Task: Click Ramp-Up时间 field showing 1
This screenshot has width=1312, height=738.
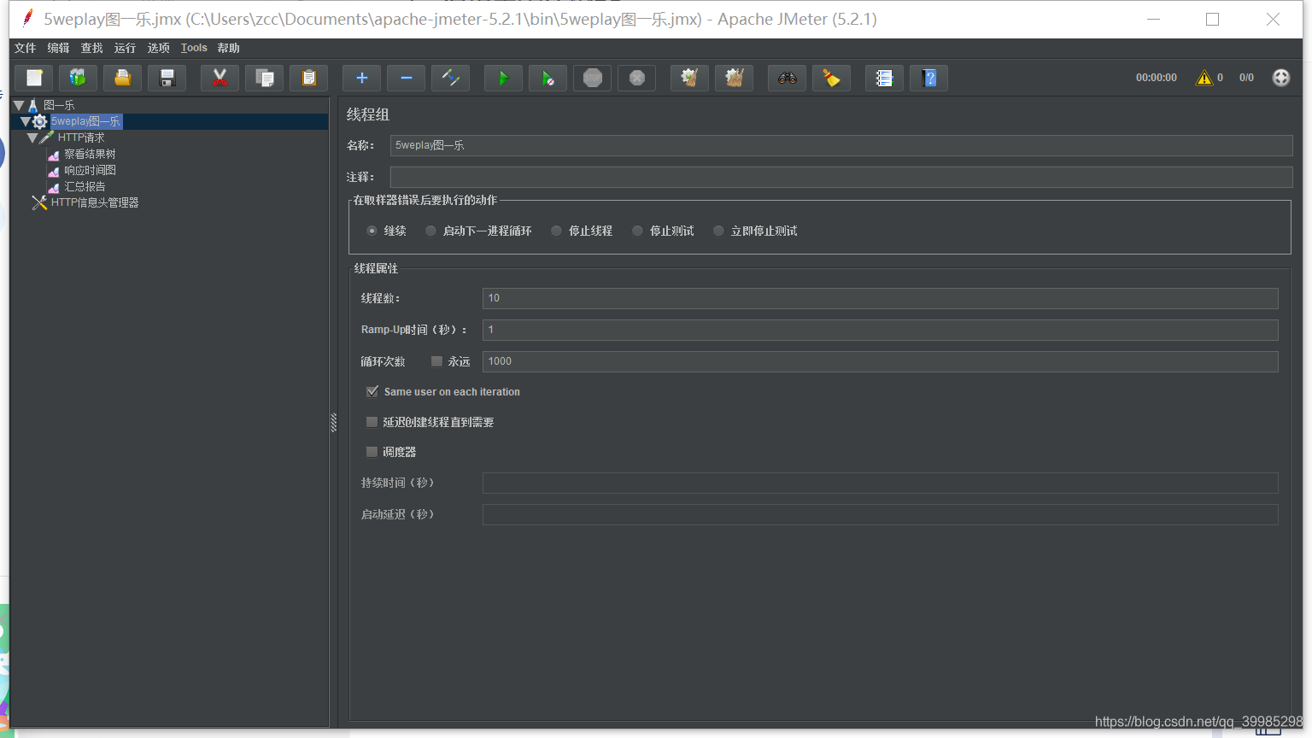Action: pyautogui.click(x=881, y=330)
